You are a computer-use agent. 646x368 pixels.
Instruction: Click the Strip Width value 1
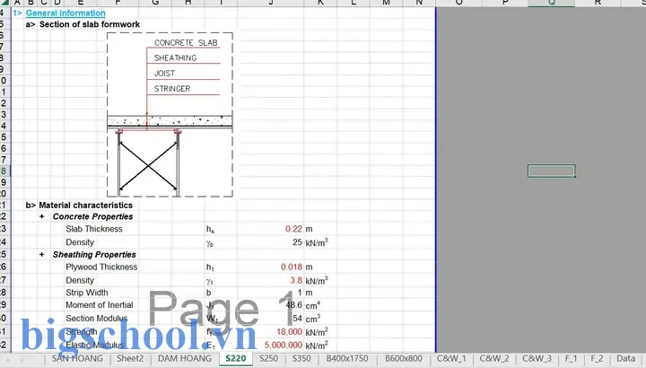[300, 293]
